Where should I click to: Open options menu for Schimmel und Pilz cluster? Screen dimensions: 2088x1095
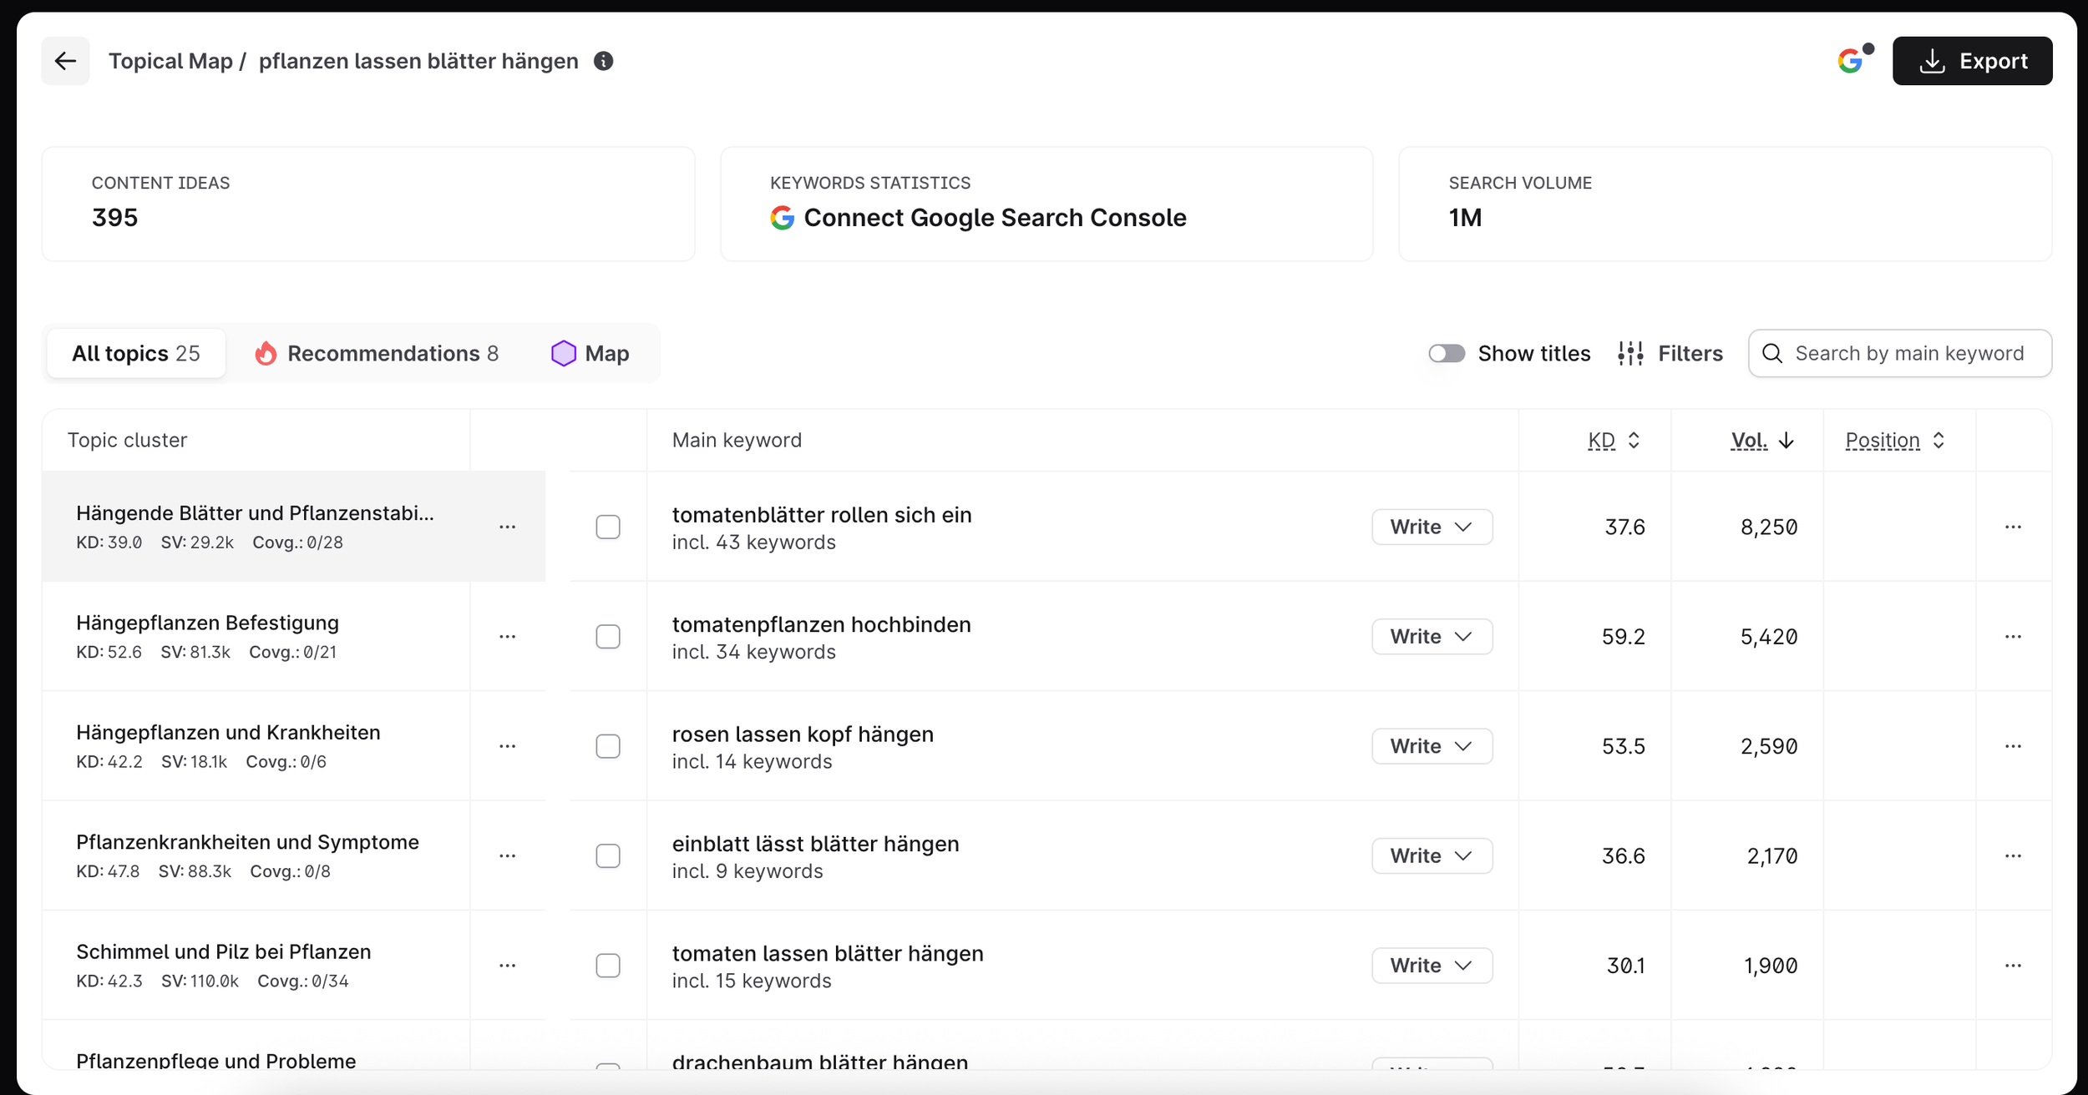coord(507,966)
